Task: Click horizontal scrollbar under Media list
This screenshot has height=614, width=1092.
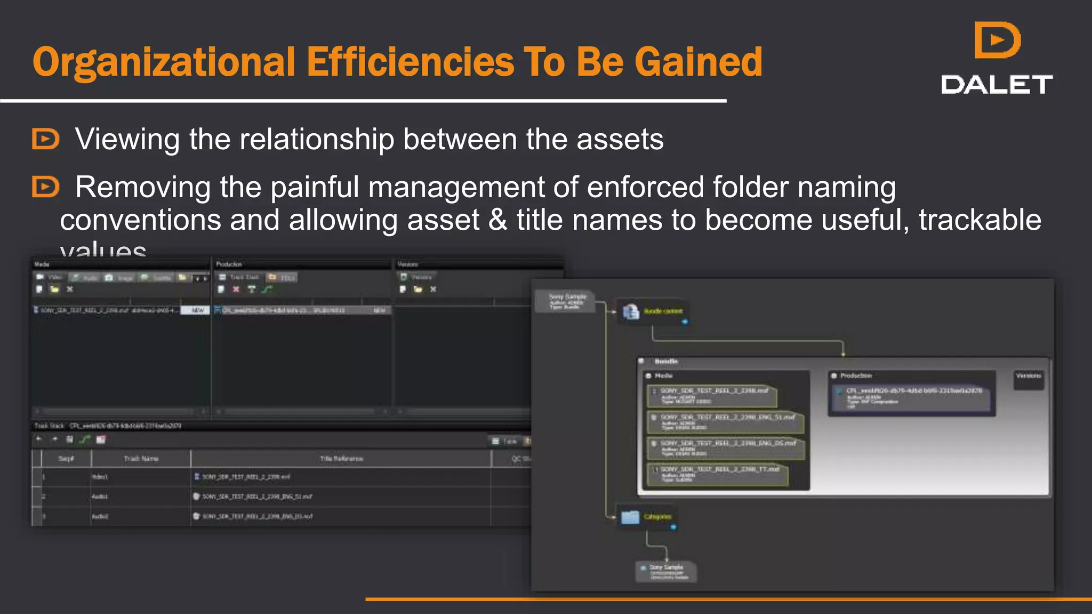Action: tap(121, 411)
